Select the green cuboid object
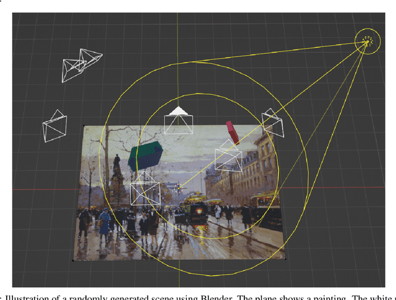 145,156
